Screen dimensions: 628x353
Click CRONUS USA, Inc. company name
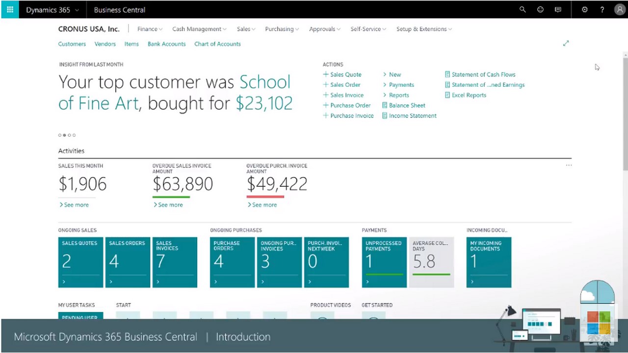tap(89, 29)
